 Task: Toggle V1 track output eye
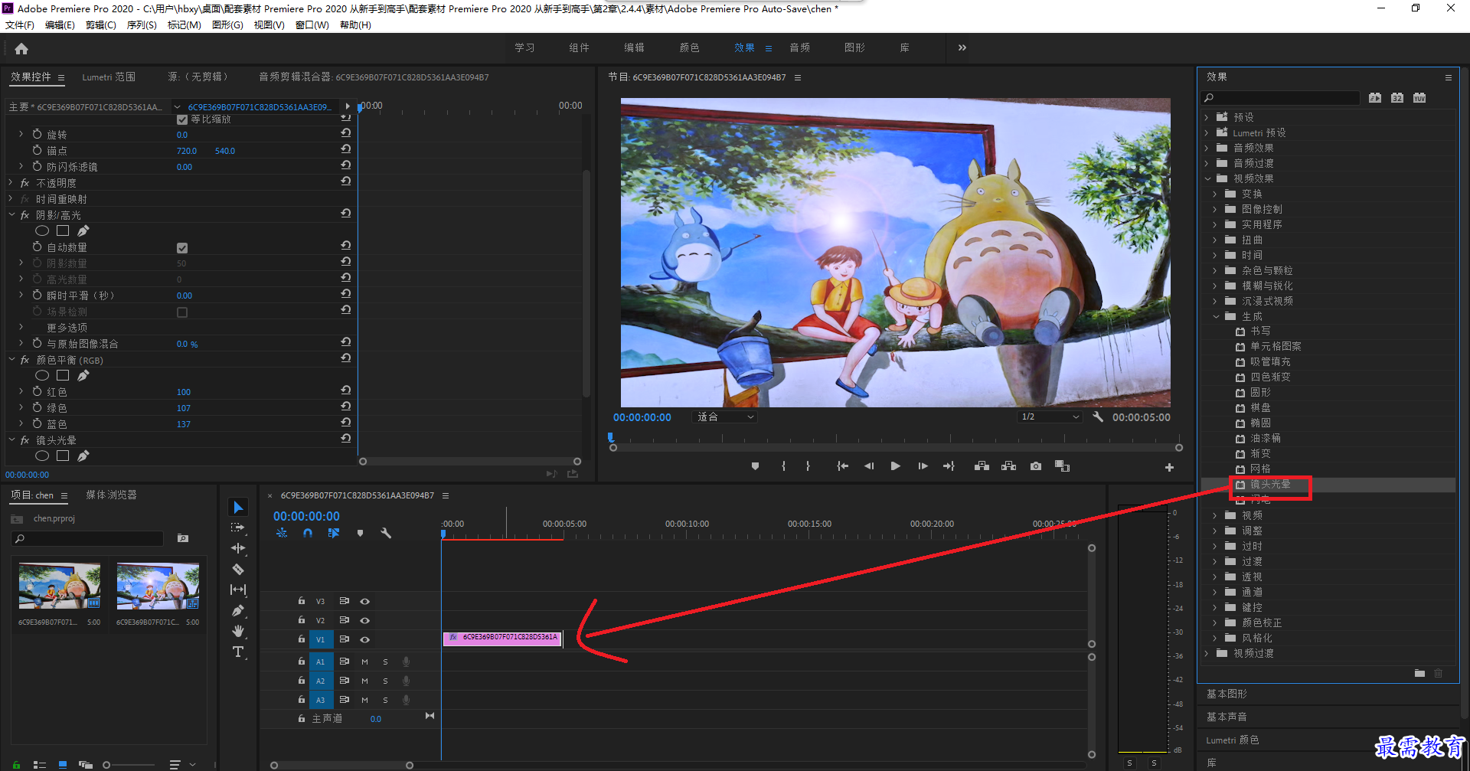[365, 639]
